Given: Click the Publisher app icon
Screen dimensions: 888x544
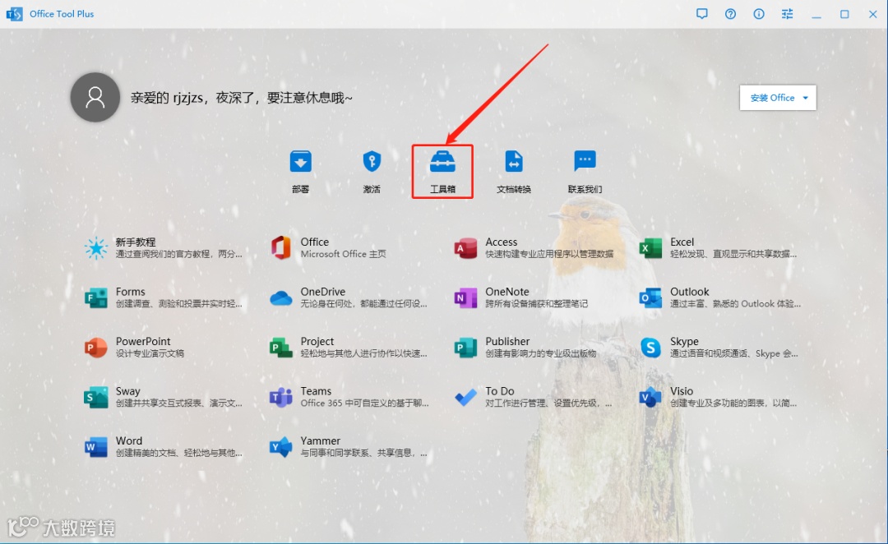Looking at the screenshot, I should click(465, 348).
